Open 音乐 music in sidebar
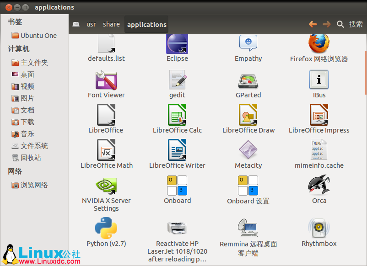This screenshot has width=367, height=266. pyautogui.click(x=23, y=134)
